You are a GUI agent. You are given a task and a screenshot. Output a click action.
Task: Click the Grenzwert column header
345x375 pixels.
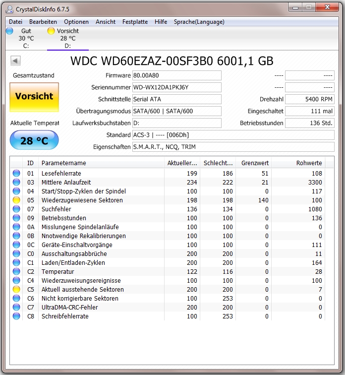[x=254, y=163]
